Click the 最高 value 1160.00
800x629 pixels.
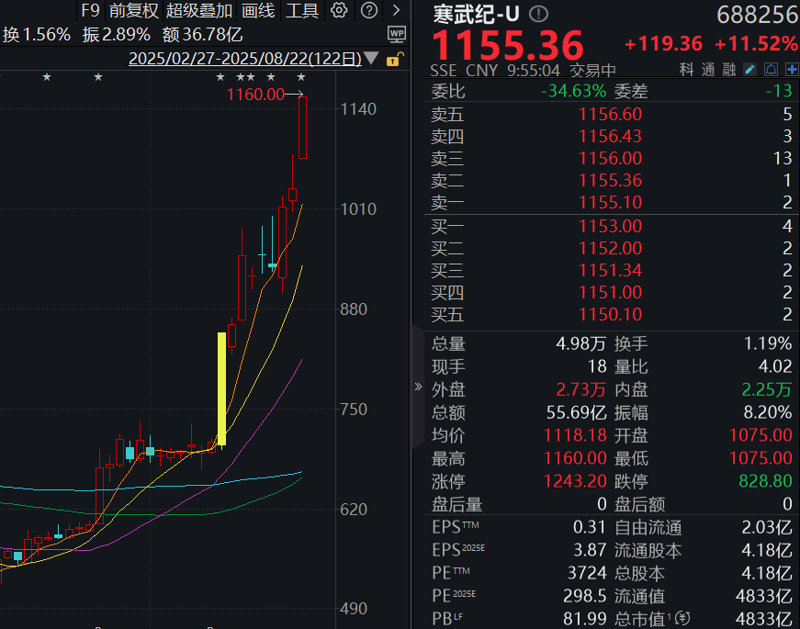pyautogui.click(x=575, y=458)
